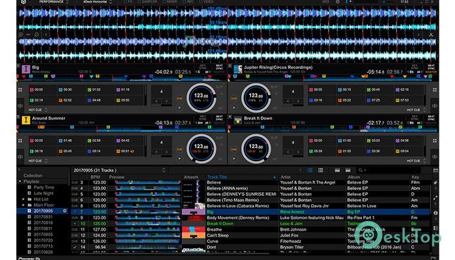Double deck 1 beat loop size
This screenshot has width=455, height=260.
coord(166,101)
